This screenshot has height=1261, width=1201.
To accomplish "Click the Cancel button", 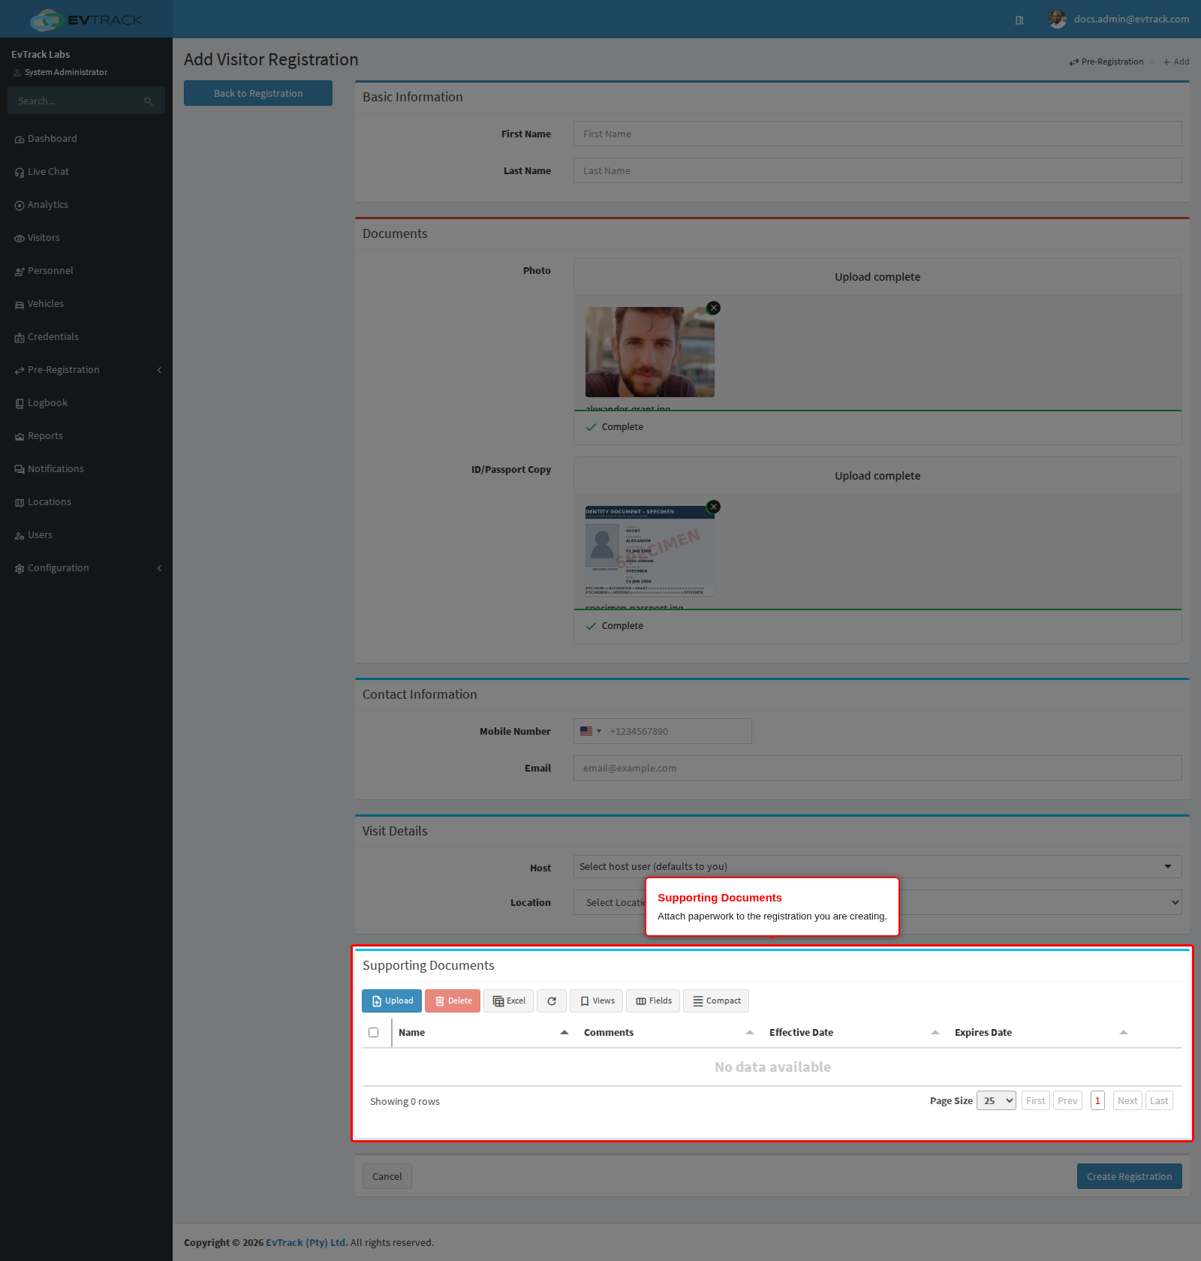I will click(x=387, y=1176).
